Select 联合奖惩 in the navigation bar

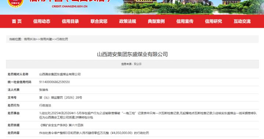[99, 21]
